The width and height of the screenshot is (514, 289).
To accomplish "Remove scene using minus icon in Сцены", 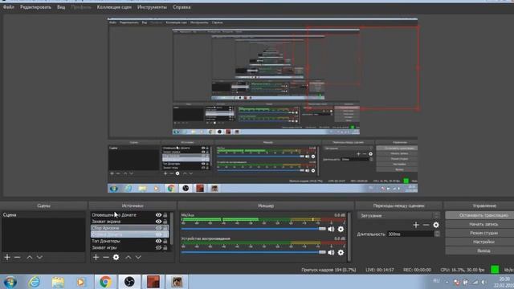I will (18, 257).
